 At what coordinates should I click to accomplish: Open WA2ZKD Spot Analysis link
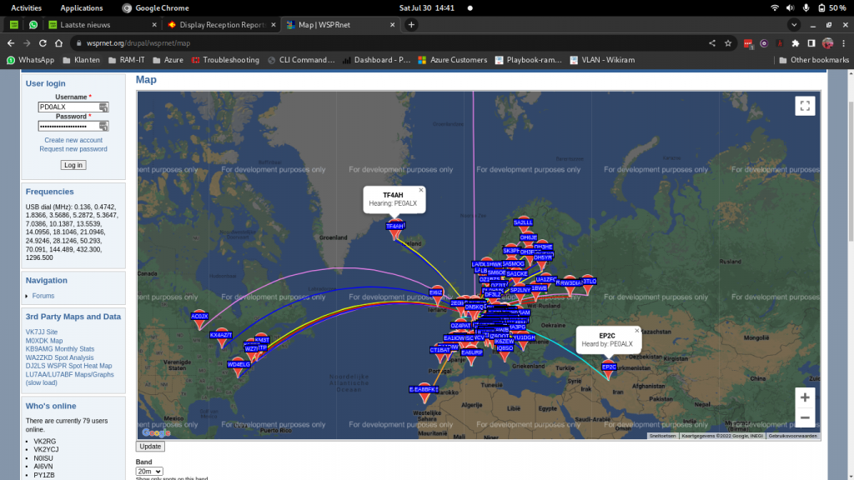[59, 357]
